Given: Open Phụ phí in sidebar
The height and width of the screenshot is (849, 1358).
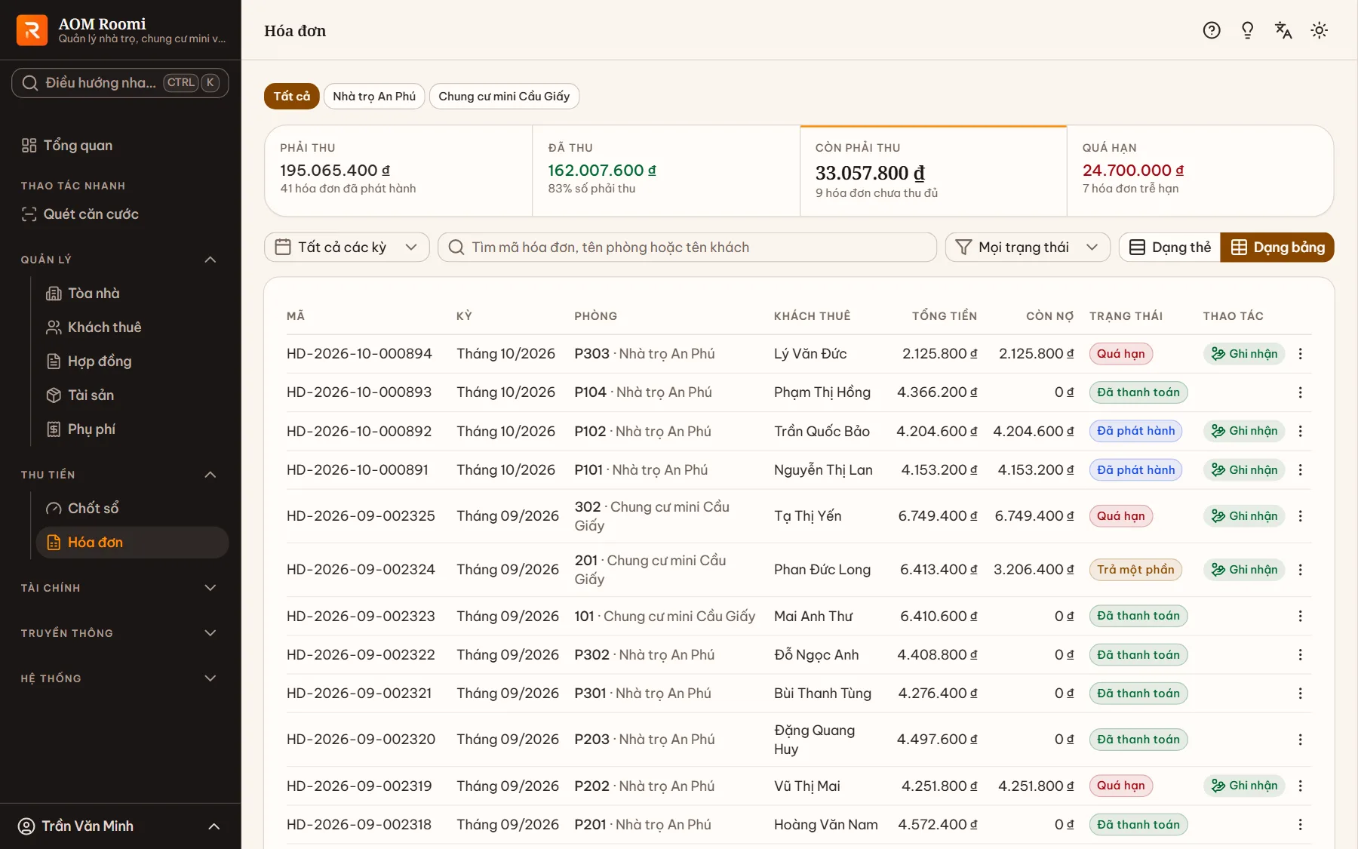Looking at the screenshot, I should (132, 429).
